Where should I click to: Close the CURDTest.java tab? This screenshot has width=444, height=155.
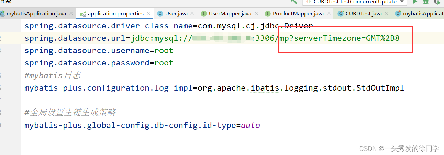[387, 14]
